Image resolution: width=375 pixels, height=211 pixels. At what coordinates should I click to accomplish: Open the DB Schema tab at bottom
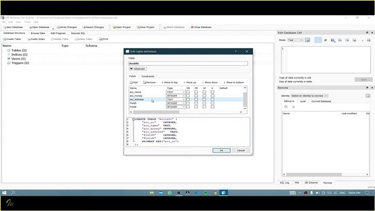[311, 182]
